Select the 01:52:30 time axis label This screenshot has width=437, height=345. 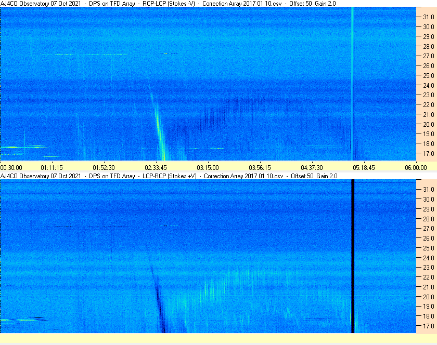[104, 168]
